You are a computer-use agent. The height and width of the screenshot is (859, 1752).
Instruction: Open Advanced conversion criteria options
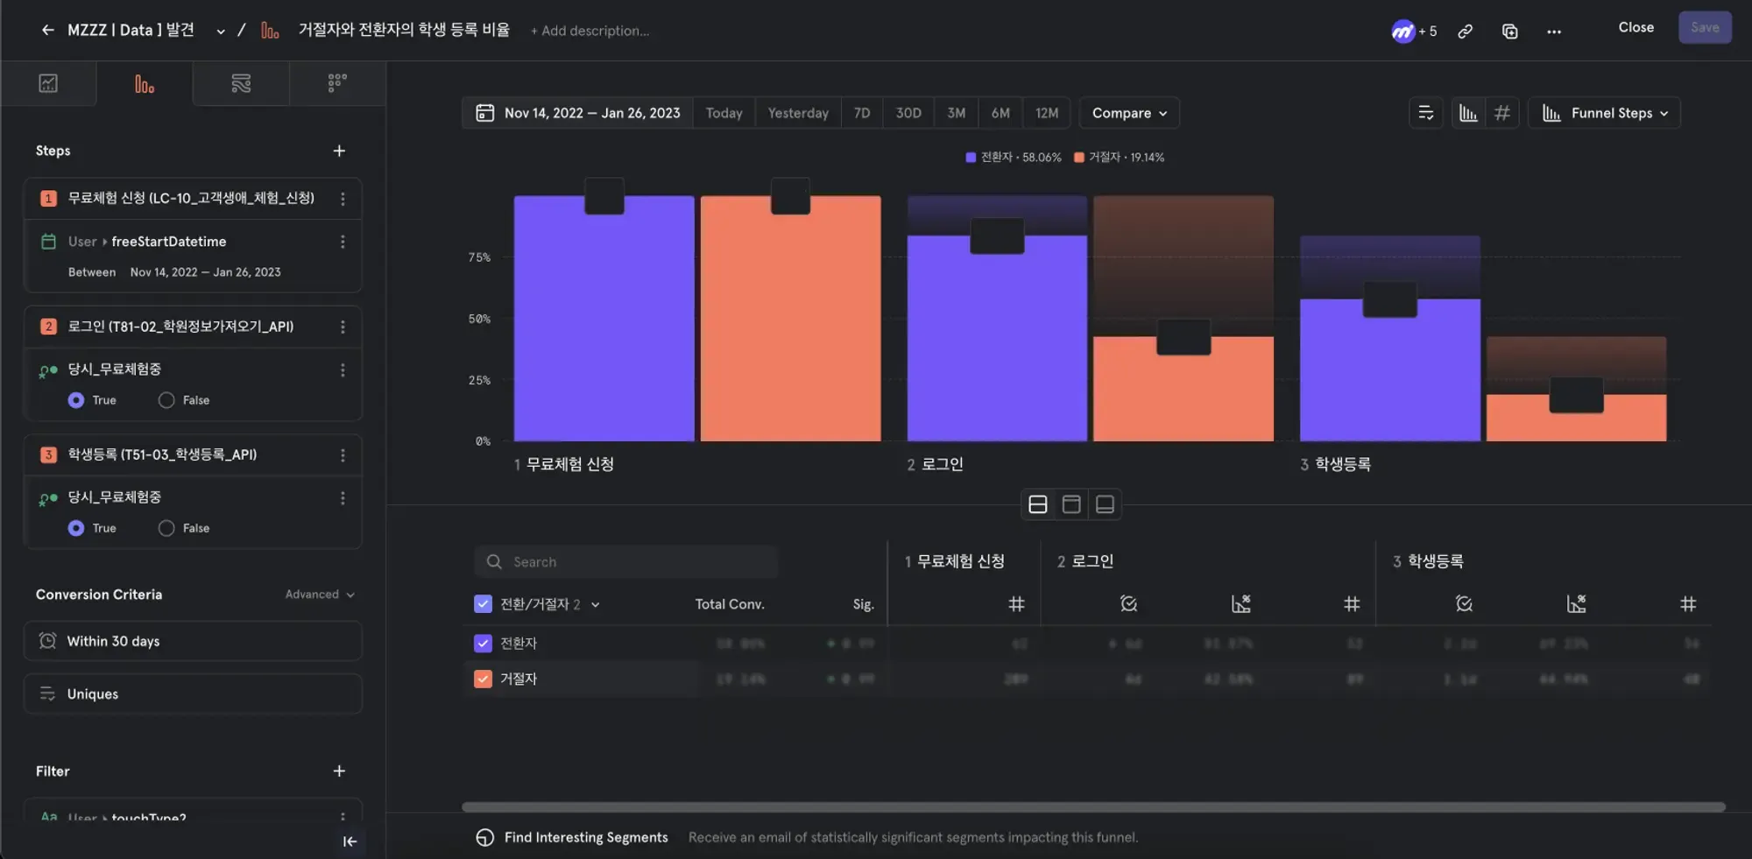(x=320, y=595)
